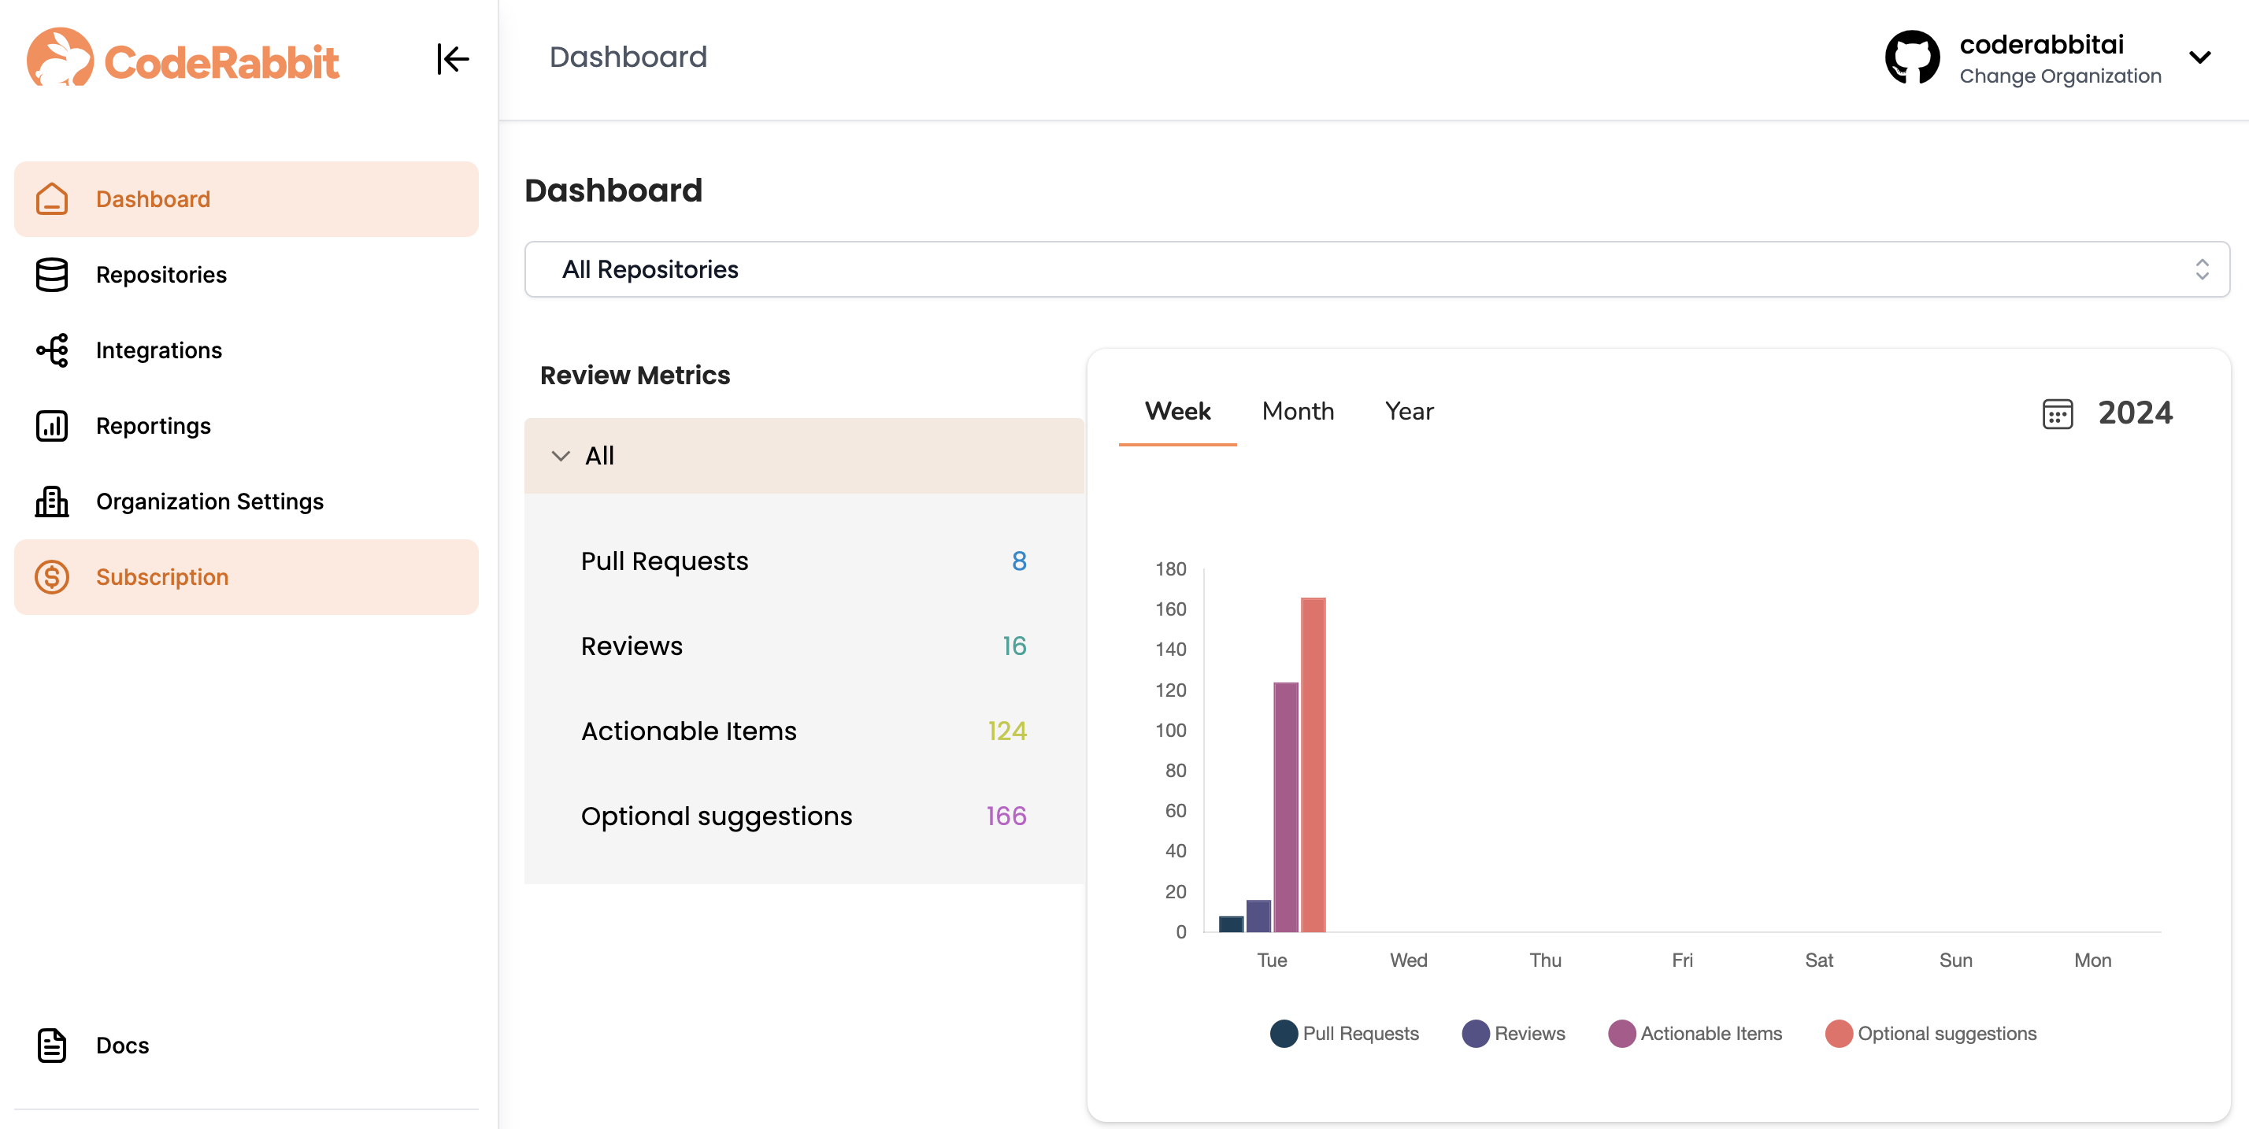Collapse the sidebar with arrow icon
Image resolution: width=2249 pixels, height=1129 pixels.
(x=452, y=59)
